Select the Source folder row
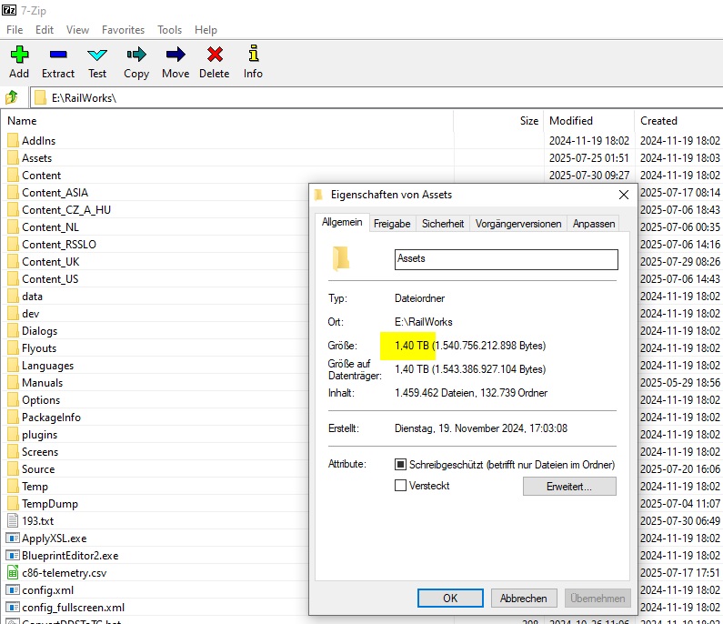 [156, 469]
